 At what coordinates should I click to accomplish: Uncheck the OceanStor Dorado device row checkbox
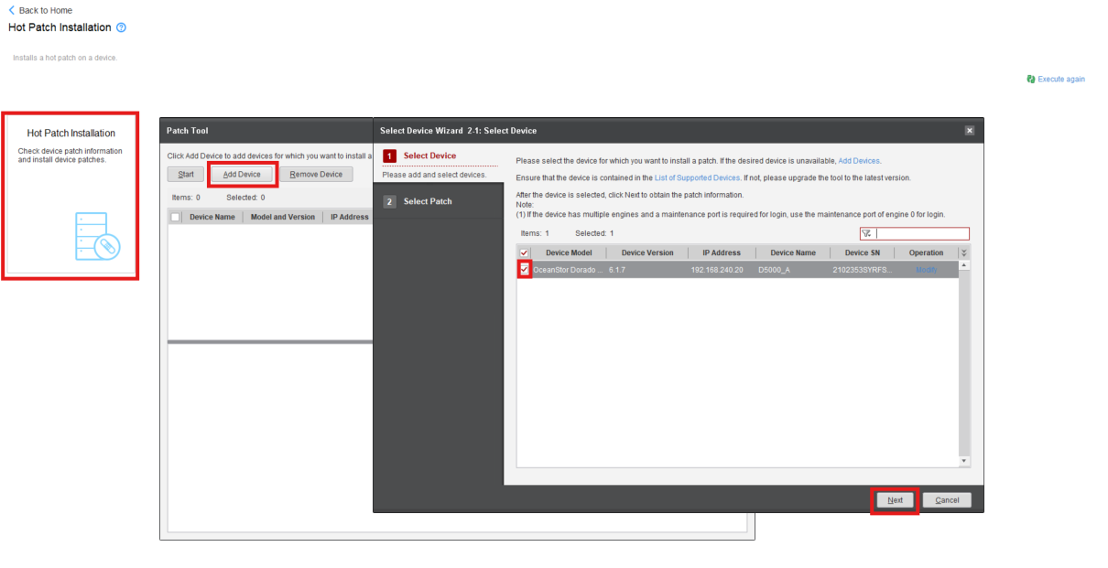(x=524, y=270)
